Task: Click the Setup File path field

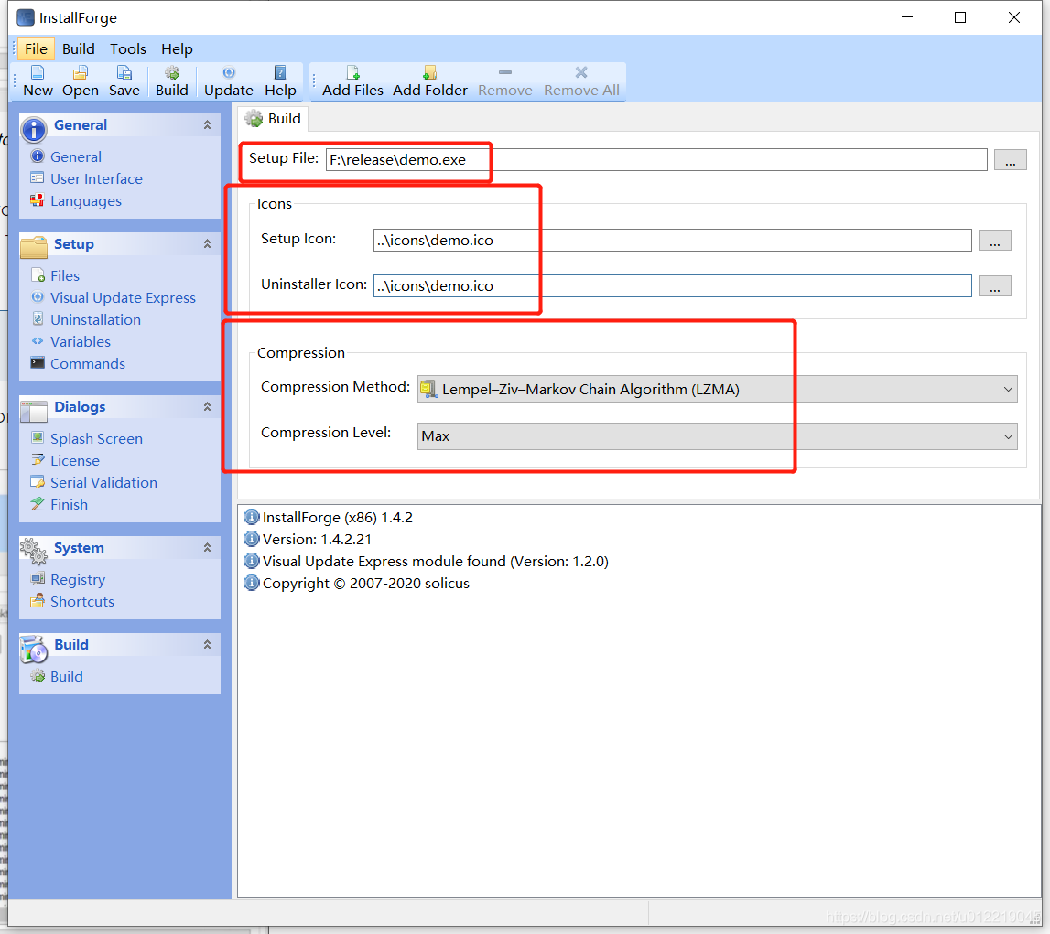Action: [656, 160]
